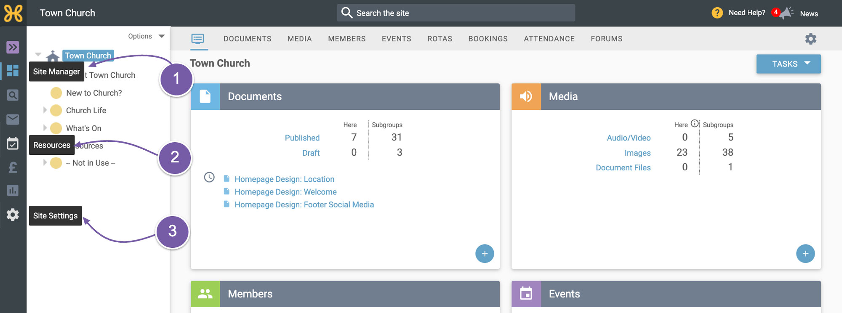The height and width of the screenshot is (313, 842).
Task: Click the Events card heading
Action: pos(564,294)
